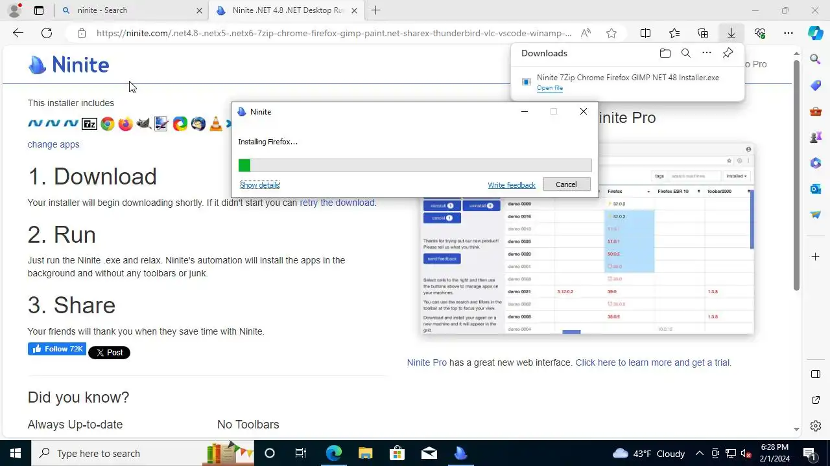Viewport: 830px width, 466px height.
Task: Click the Facebook Follow 72K button
Action: click(56, 349)
